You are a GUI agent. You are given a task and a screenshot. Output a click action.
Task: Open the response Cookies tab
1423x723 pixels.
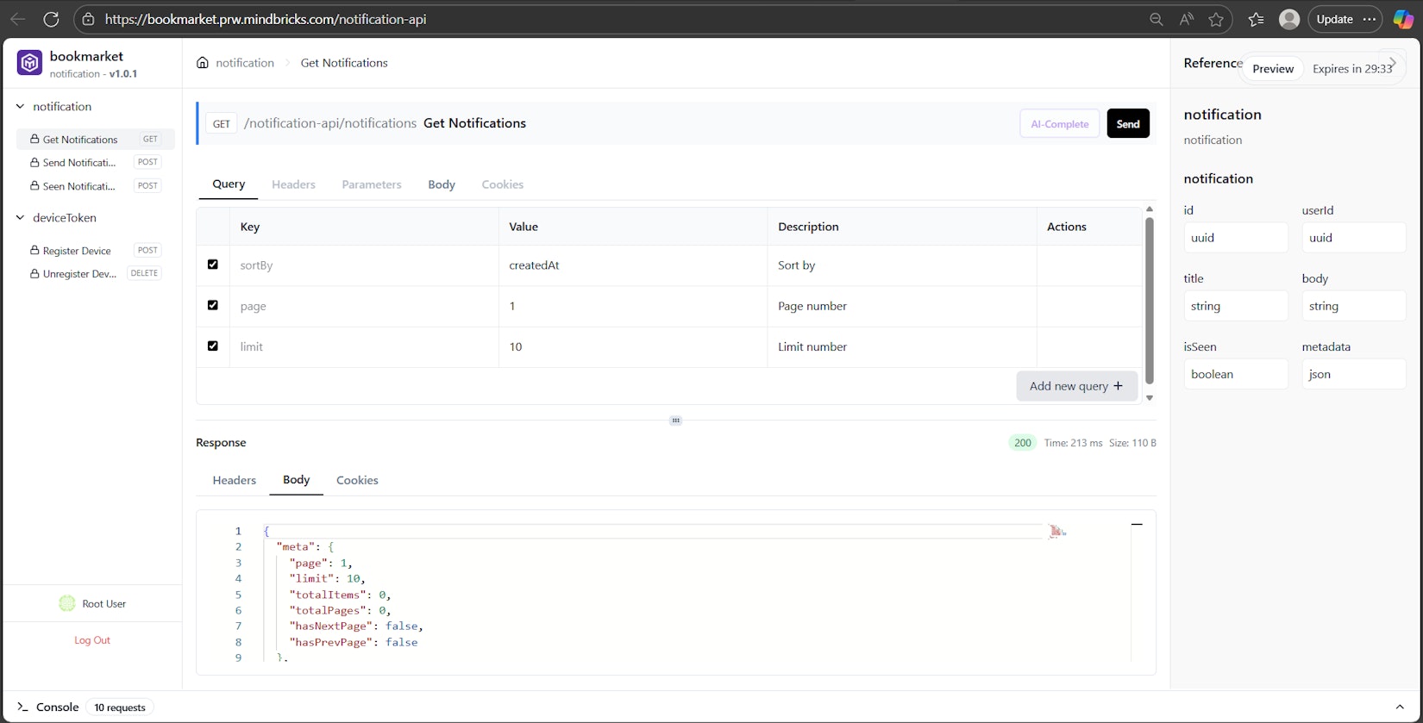(357, 480)
